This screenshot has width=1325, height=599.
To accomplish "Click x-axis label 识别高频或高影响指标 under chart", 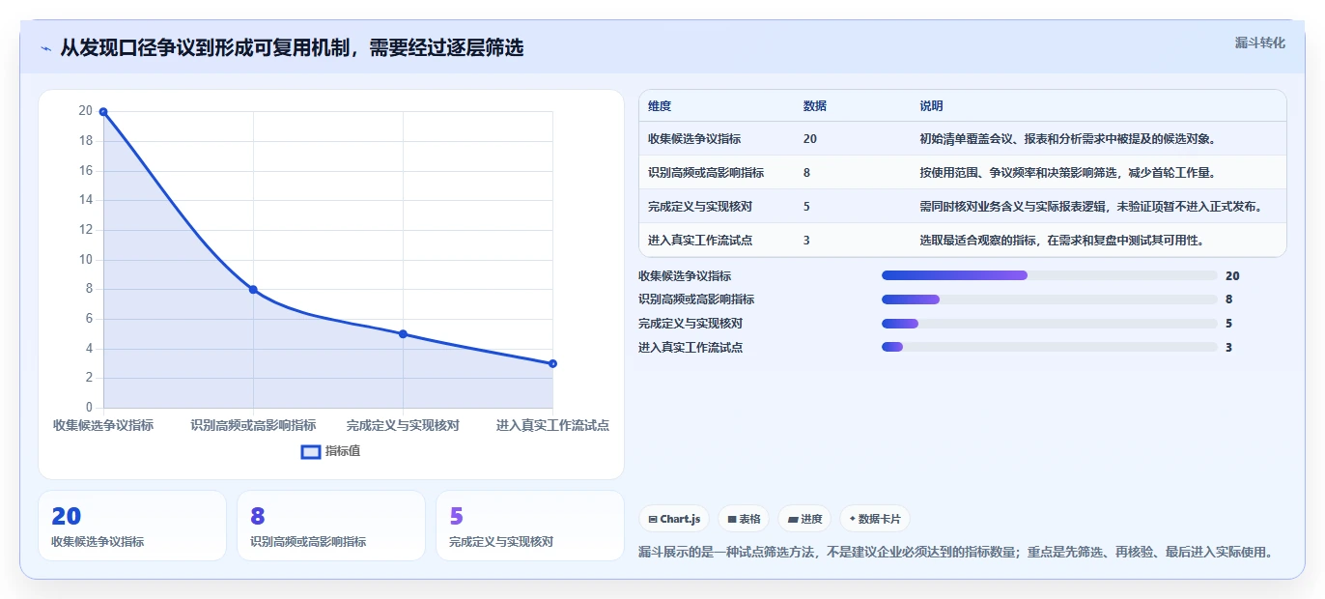I will pos(253,425).
